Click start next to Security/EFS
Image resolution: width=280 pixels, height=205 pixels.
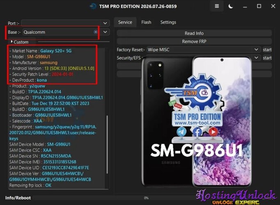click(x=267, y=58)
